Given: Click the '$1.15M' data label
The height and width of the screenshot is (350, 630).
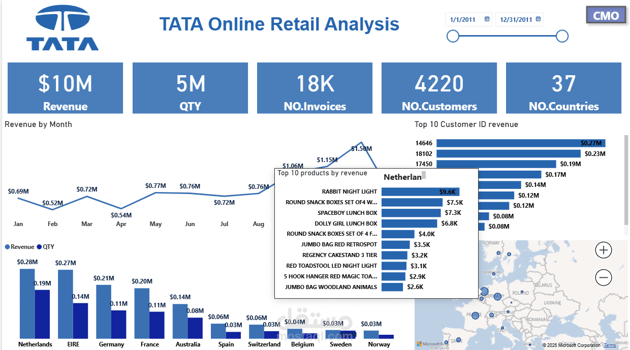Looking at the screenshot, I should [327, 160].
